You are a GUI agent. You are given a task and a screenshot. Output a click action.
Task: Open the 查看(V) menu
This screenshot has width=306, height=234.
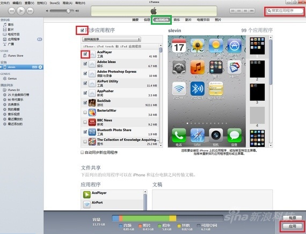pos(30,3)
